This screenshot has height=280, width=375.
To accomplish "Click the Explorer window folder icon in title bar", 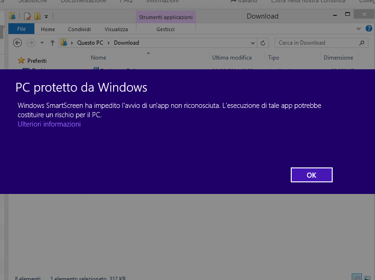I will coord(12,16).
